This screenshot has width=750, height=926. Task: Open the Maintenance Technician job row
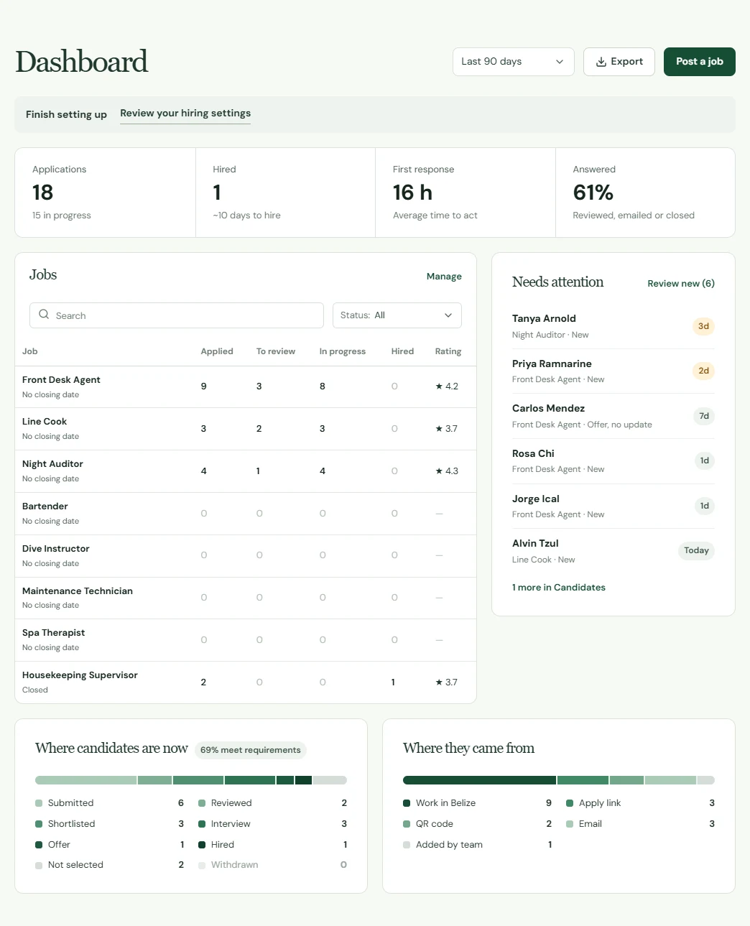point(246,598)
